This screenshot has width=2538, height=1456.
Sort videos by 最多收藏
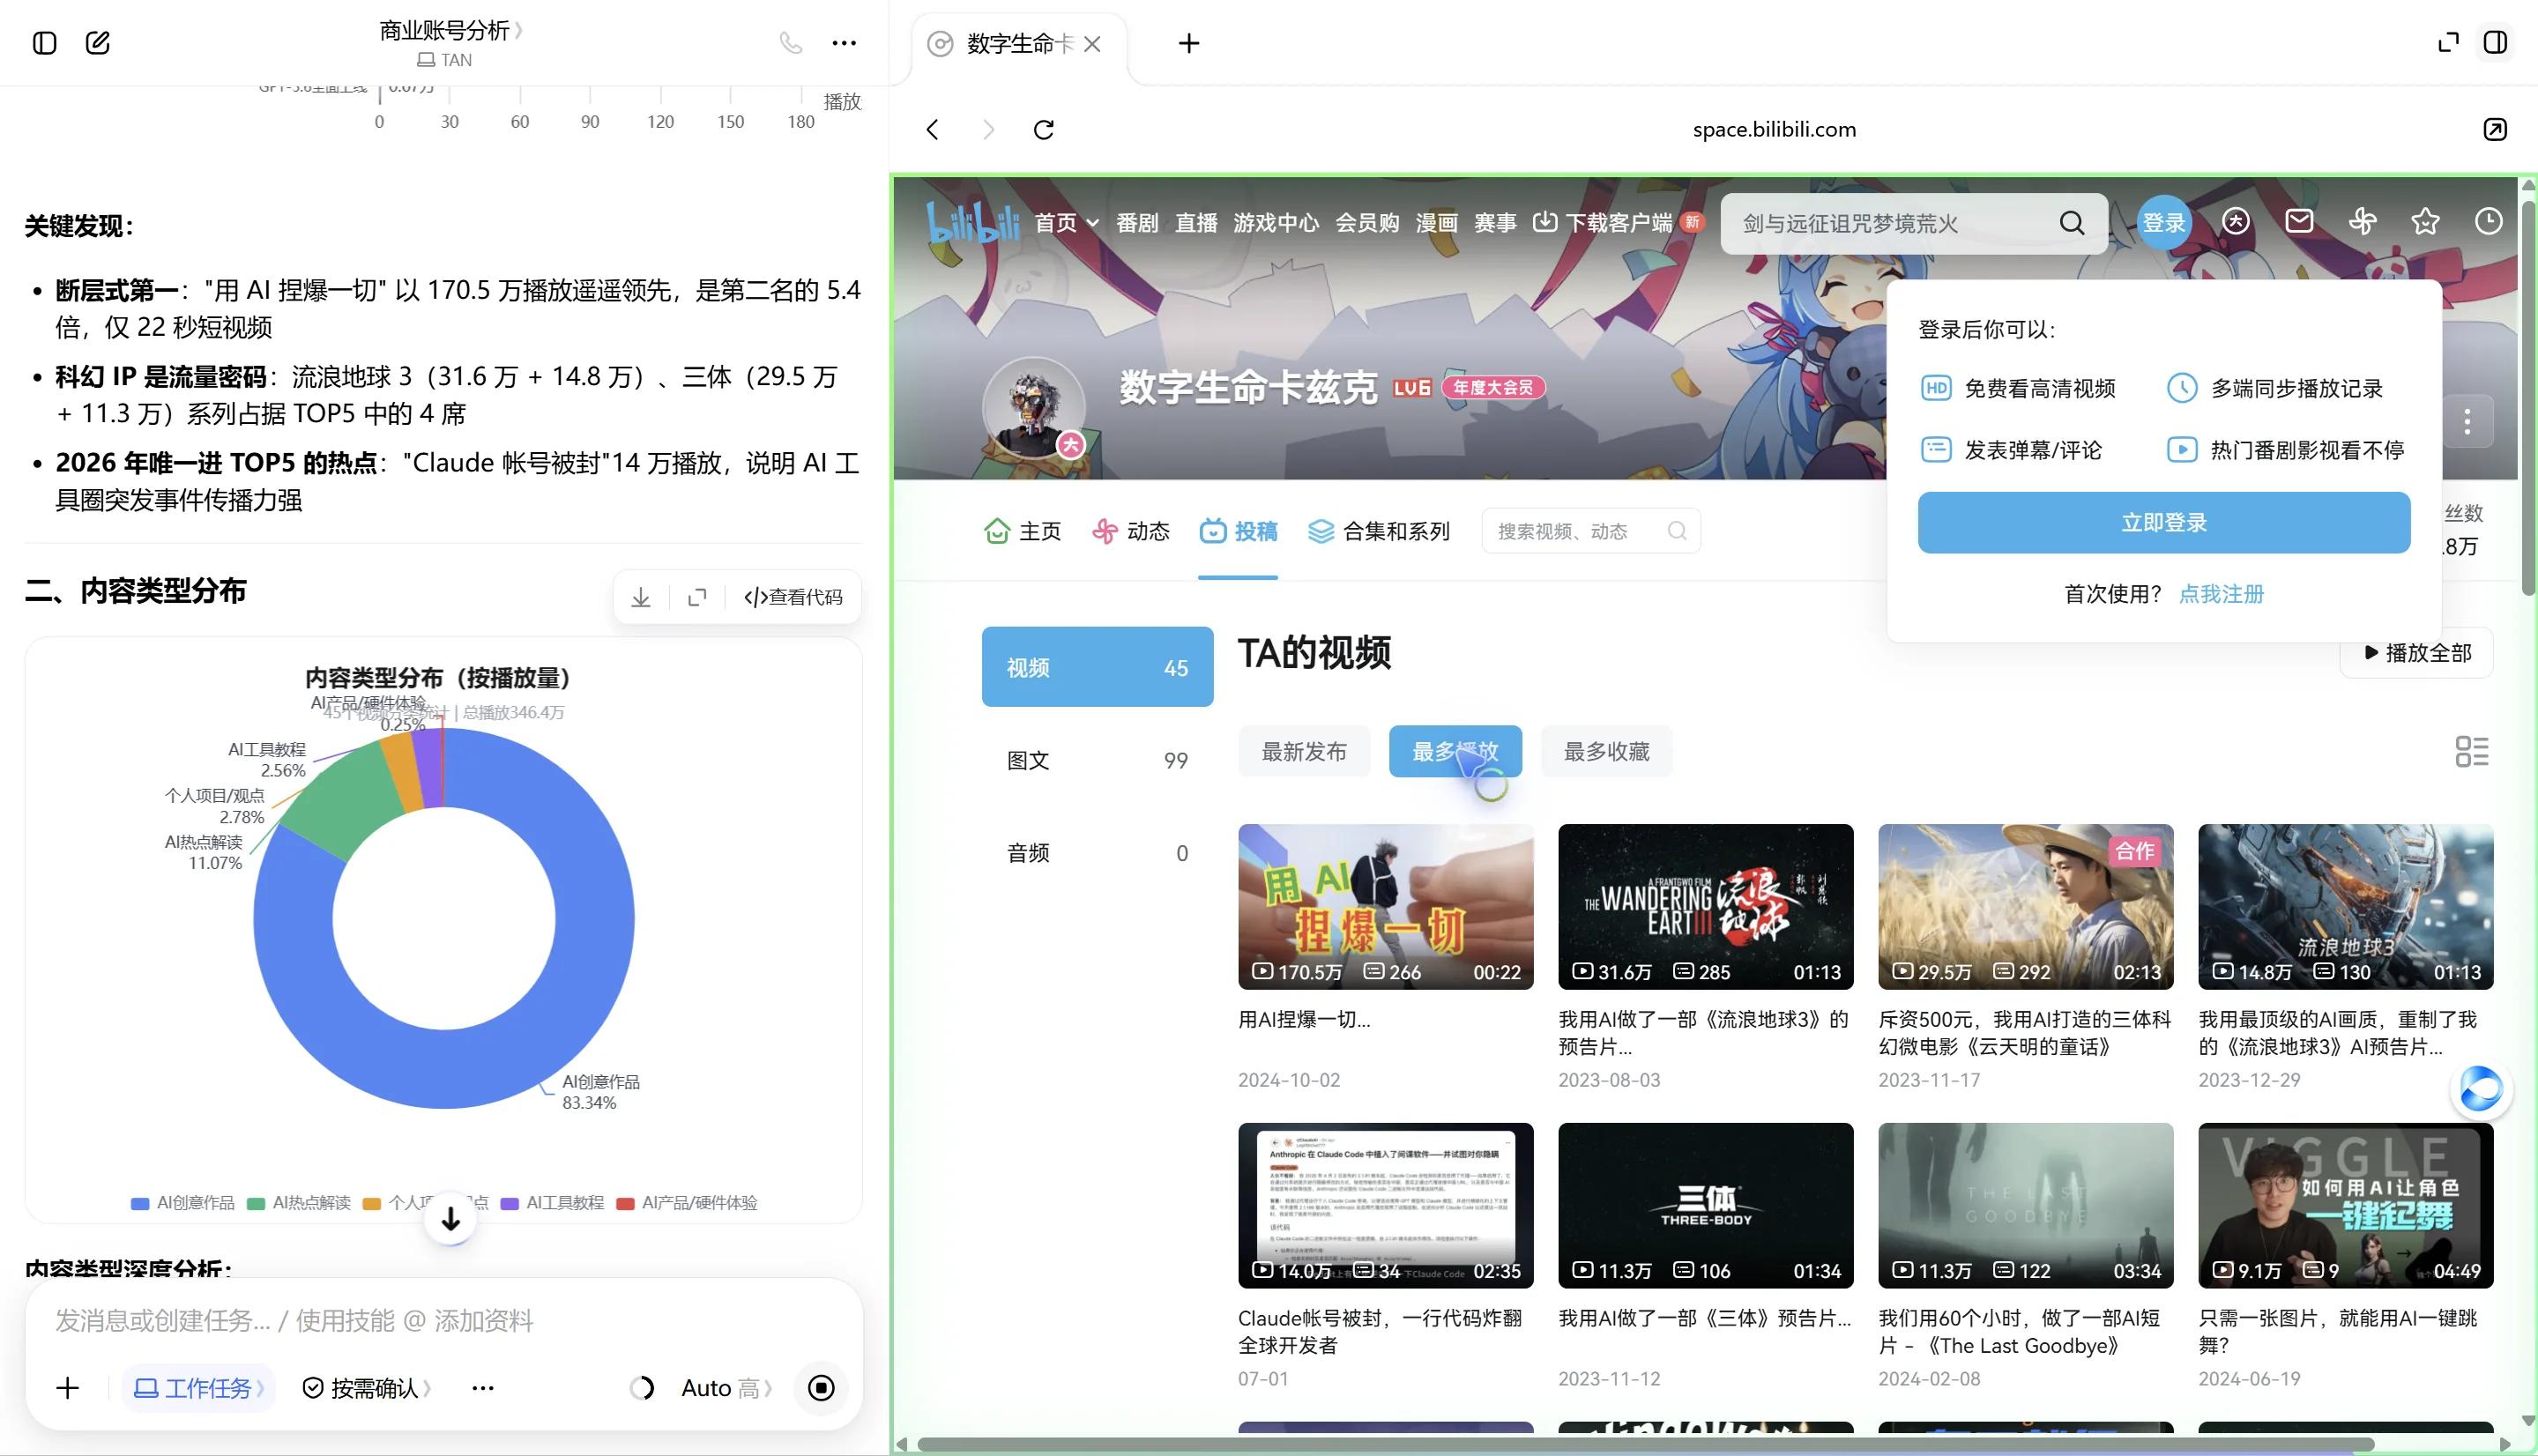[x=1606, y=751]
